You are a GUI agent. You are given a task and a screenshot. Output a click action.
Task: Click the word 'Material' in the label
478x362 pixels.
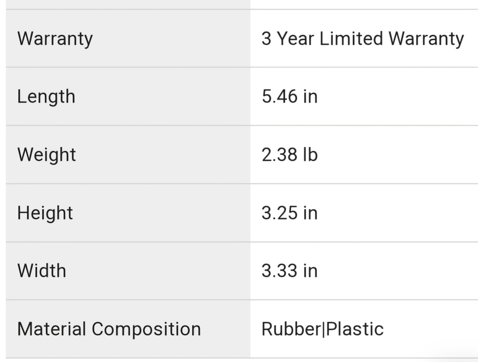coord(51,329)
